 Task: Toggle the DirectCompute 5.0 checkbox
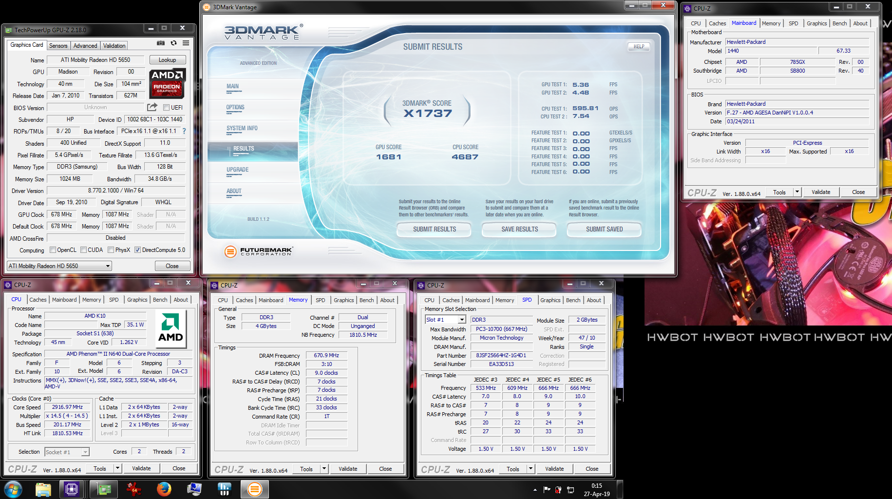click(x=138, y=250)
